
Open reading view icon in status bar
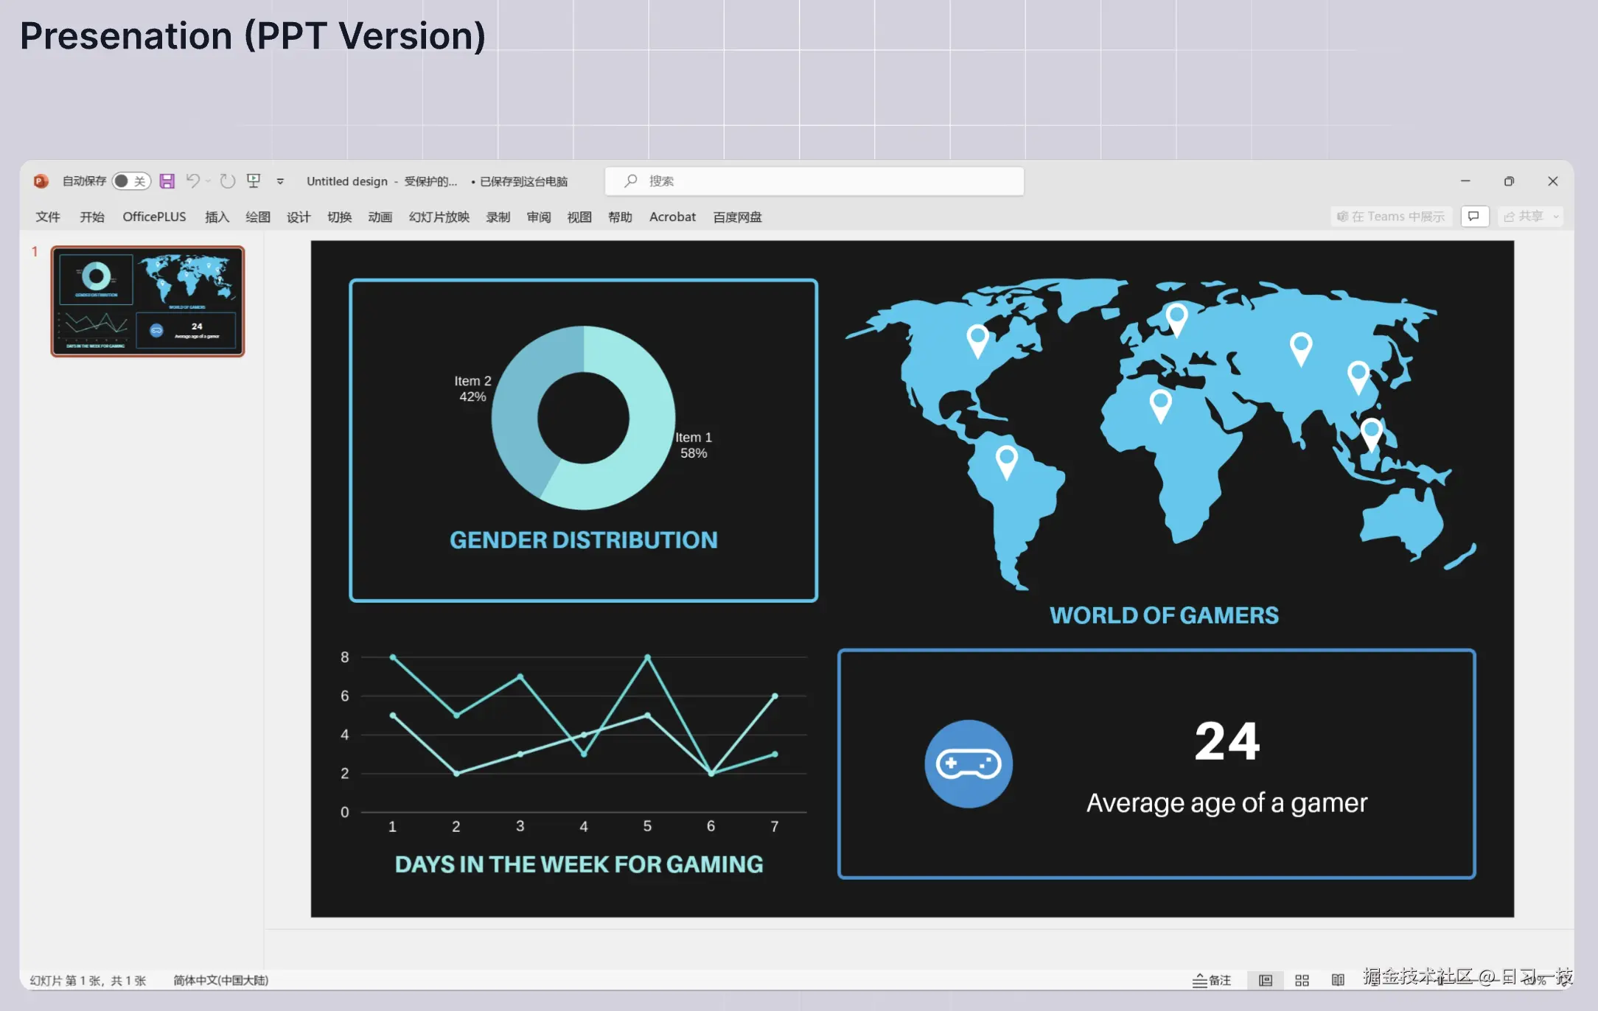point(1338,980)
